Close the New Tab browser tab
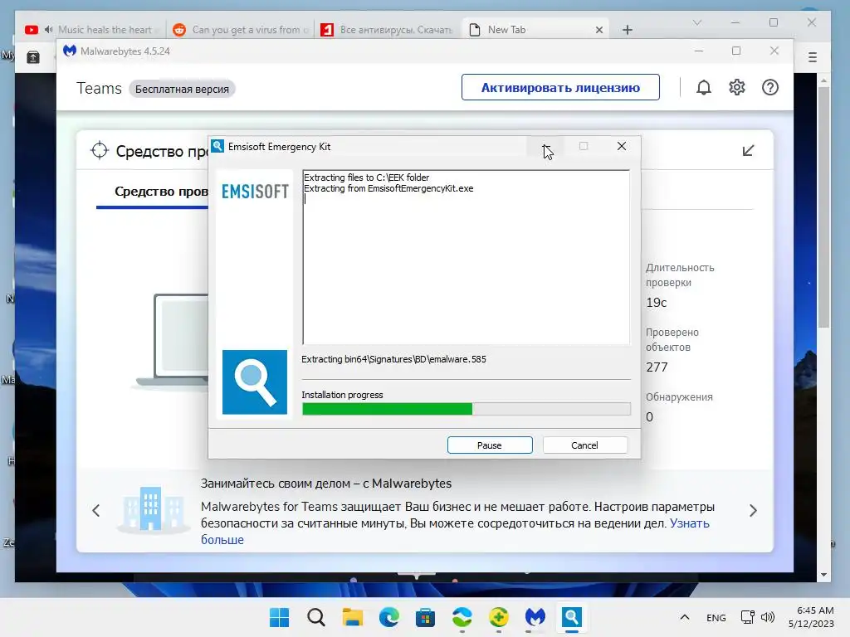850x637 pixels. coord(599,30)
